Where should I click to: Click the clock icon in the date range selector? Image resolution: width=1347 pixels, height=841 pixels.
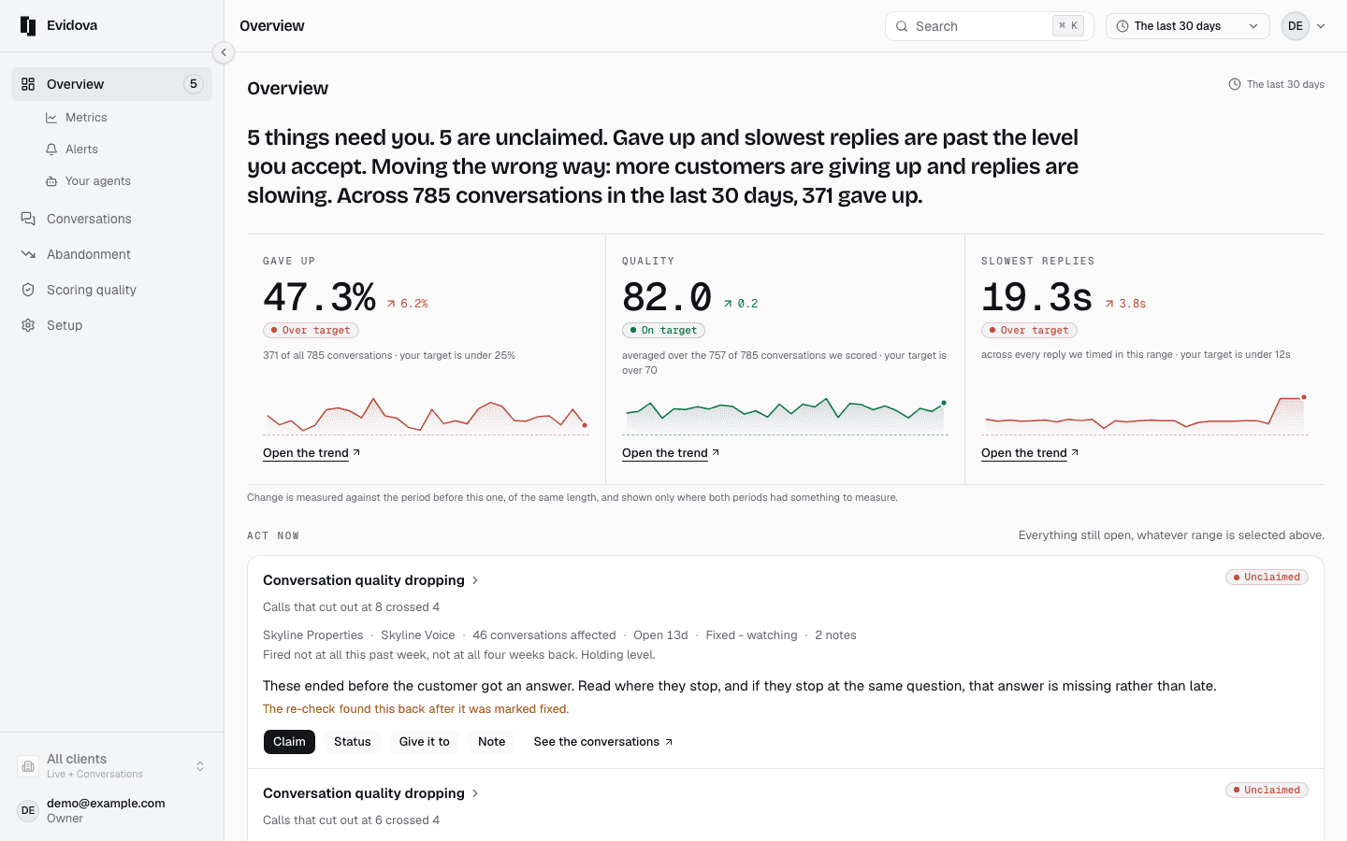click(x=1122, y=26)
